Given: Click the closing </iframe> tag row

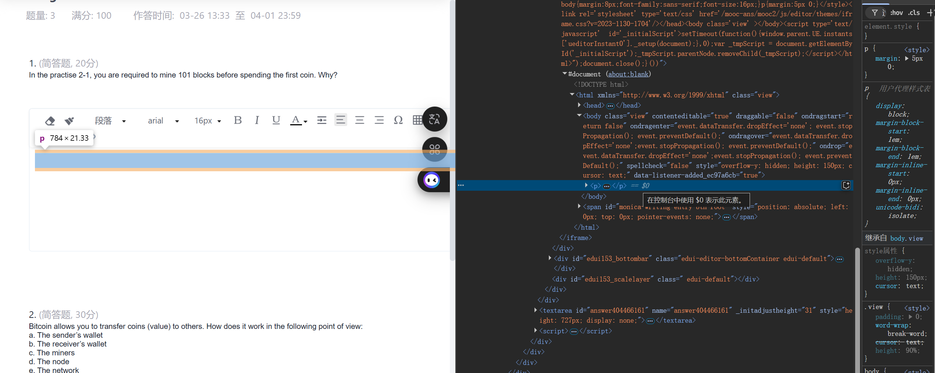Looking at the screenshot, I should (x=576, y=238).
